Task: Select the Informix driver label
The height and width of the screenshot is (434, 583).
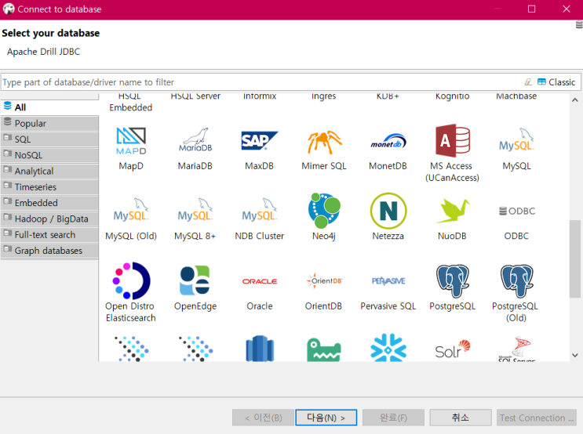Action: pyautogui.click(x=260, y=96)
